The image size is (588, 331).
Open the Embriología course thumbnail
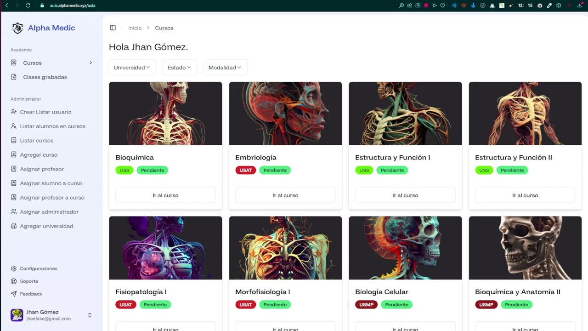(x=285, y=114)
